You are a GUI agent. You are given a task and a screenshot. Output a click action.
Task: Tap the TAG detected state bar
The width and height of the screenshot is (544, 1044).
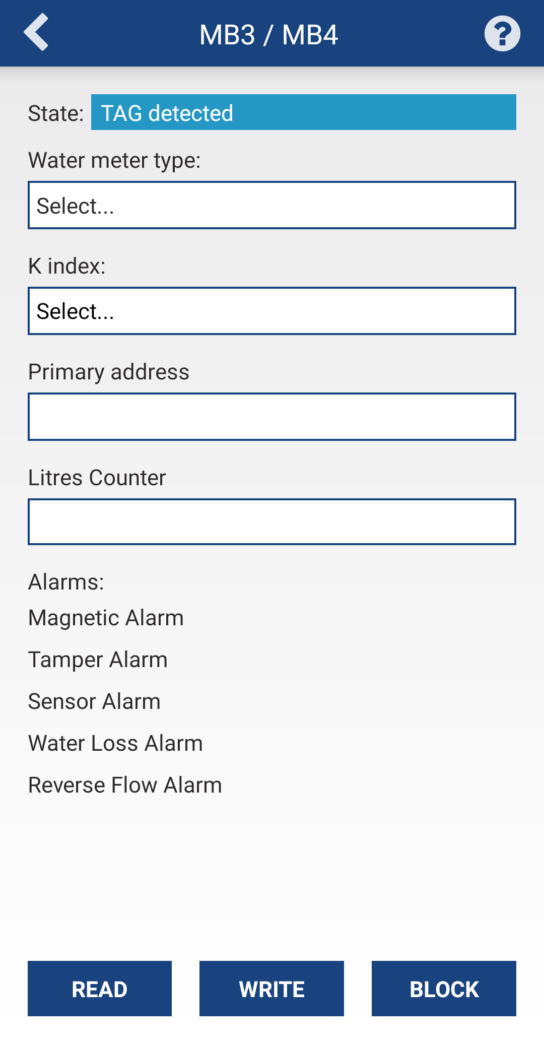coord(303,112)
